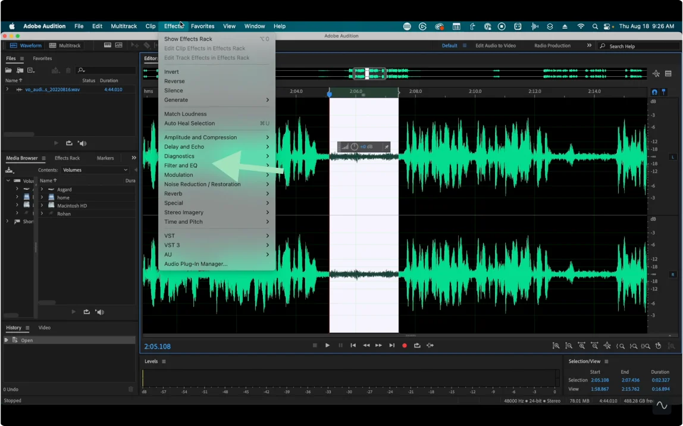This screenshot has width=683, height=426.
Task: Zoom in at selection In Point
Action: point(621,346)
